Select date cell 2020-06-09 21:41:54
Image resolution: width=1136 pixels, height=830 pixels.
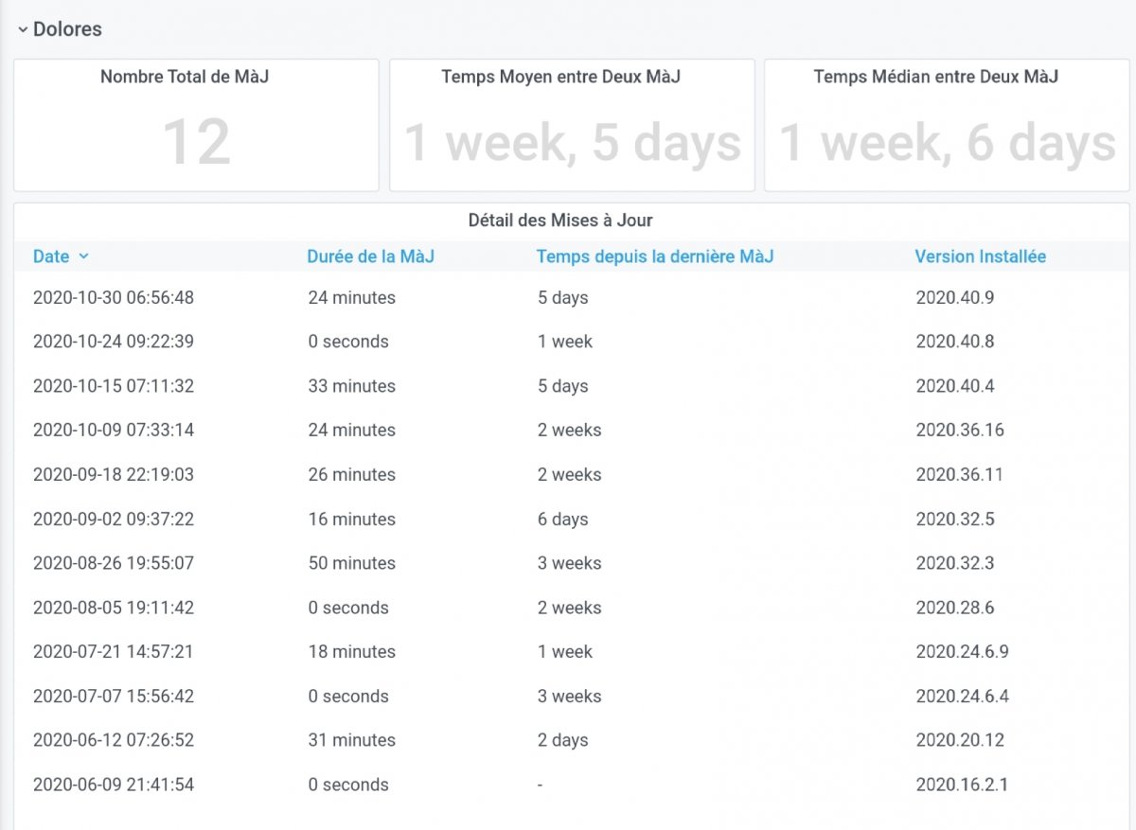coord(114,785)
